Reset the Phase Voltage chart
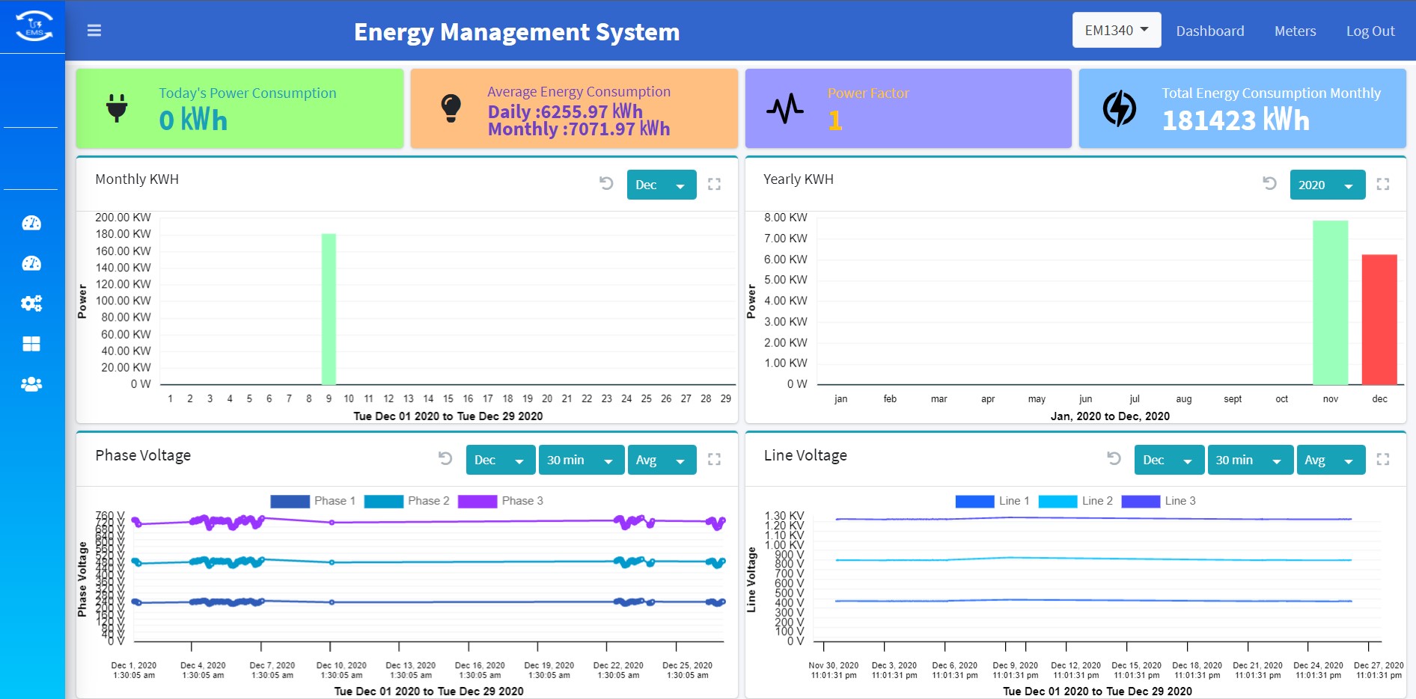 click(x=445, y=459)
